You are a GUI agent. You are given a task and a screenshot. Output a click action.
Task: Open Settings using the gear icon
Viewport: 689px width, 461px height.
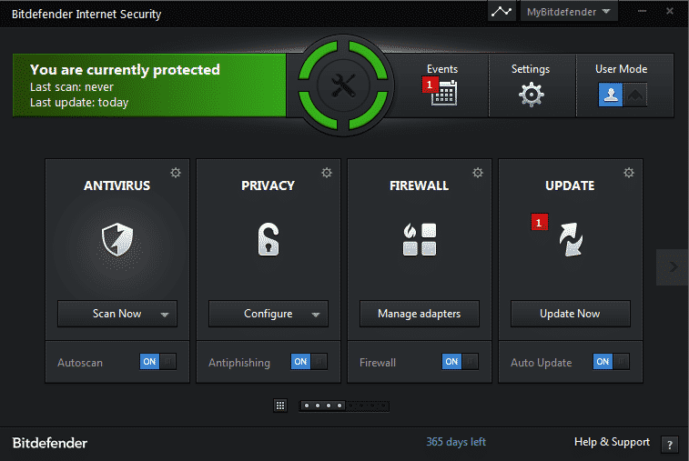(531, 95)
